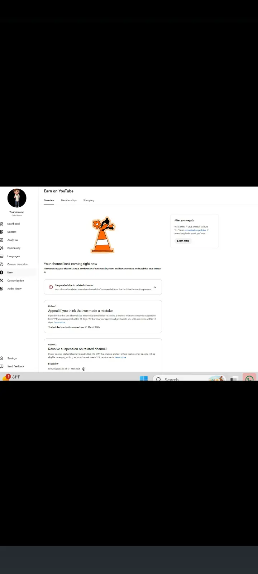Open the Audio library icon
This screenshot has height=574, width=258.
coord(2,289)
